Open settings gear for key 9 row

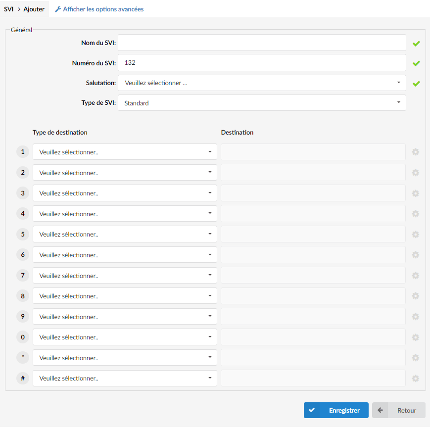pyautogui.click(x=415, y=317)
